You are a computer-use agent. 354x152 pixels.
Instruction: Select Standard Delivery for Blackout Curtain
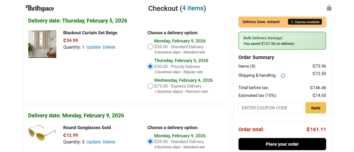(150, 47)
